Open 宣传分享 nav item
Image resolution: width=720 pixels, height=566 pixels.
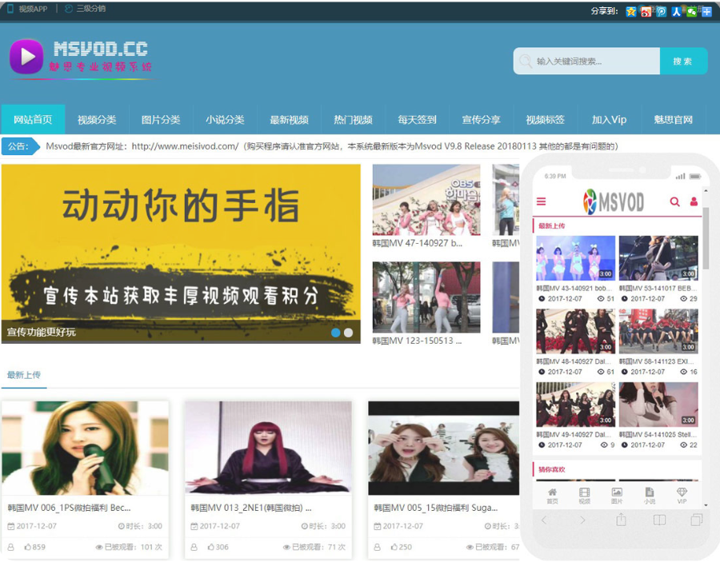tap(481, 120)
